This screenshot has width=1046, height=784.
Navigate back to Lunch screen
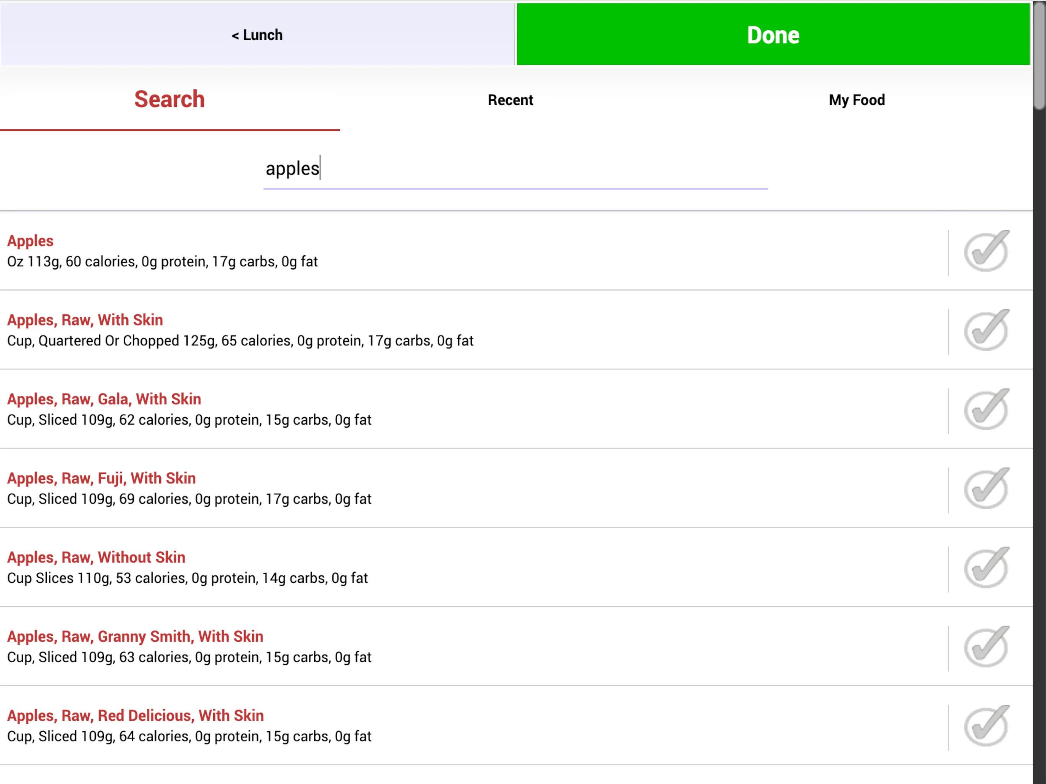tap(256, 34)
